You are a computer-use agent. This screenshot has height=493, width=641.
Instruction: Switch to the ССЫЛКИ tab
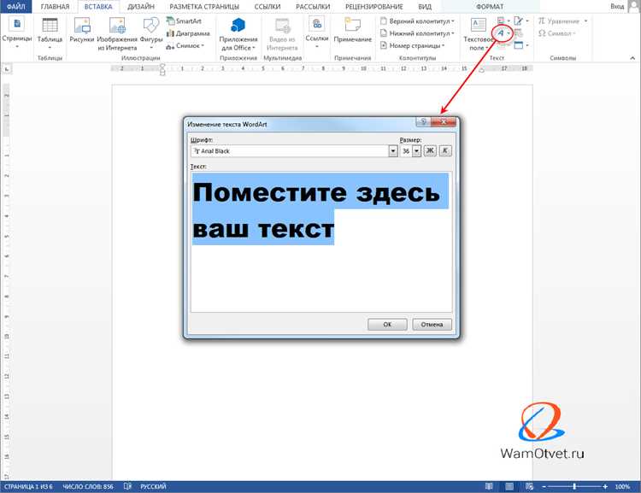pyautogui.click(x=268, y=7)
